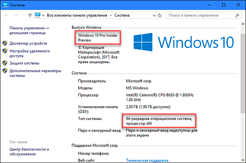246x163 pixels.
Task: Click the 'MS Windows' model value
Action: click(137, 88)
